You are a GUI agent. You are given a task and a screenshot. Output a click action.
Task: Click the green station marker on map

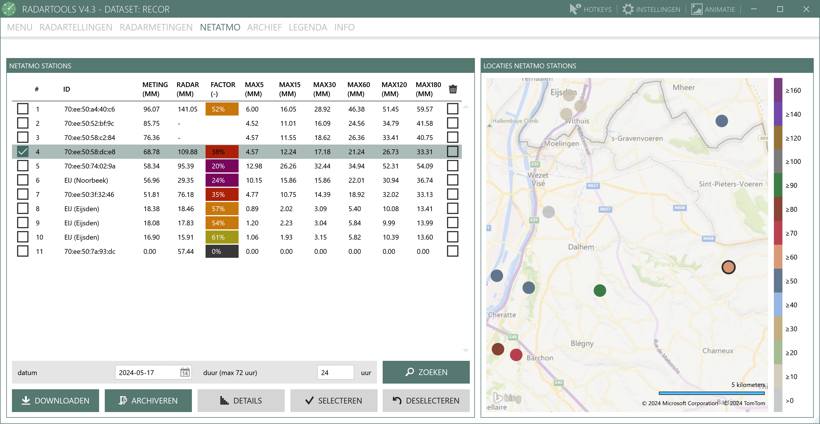coord(600,291)
